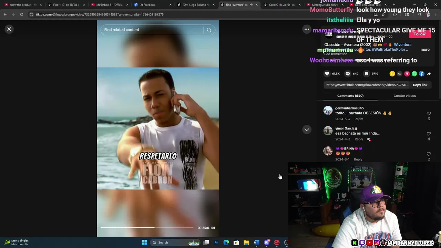Expand description with 'more'
Image resolution: width=441 pixels, height=248 pixels.
[x=425, y=50]
